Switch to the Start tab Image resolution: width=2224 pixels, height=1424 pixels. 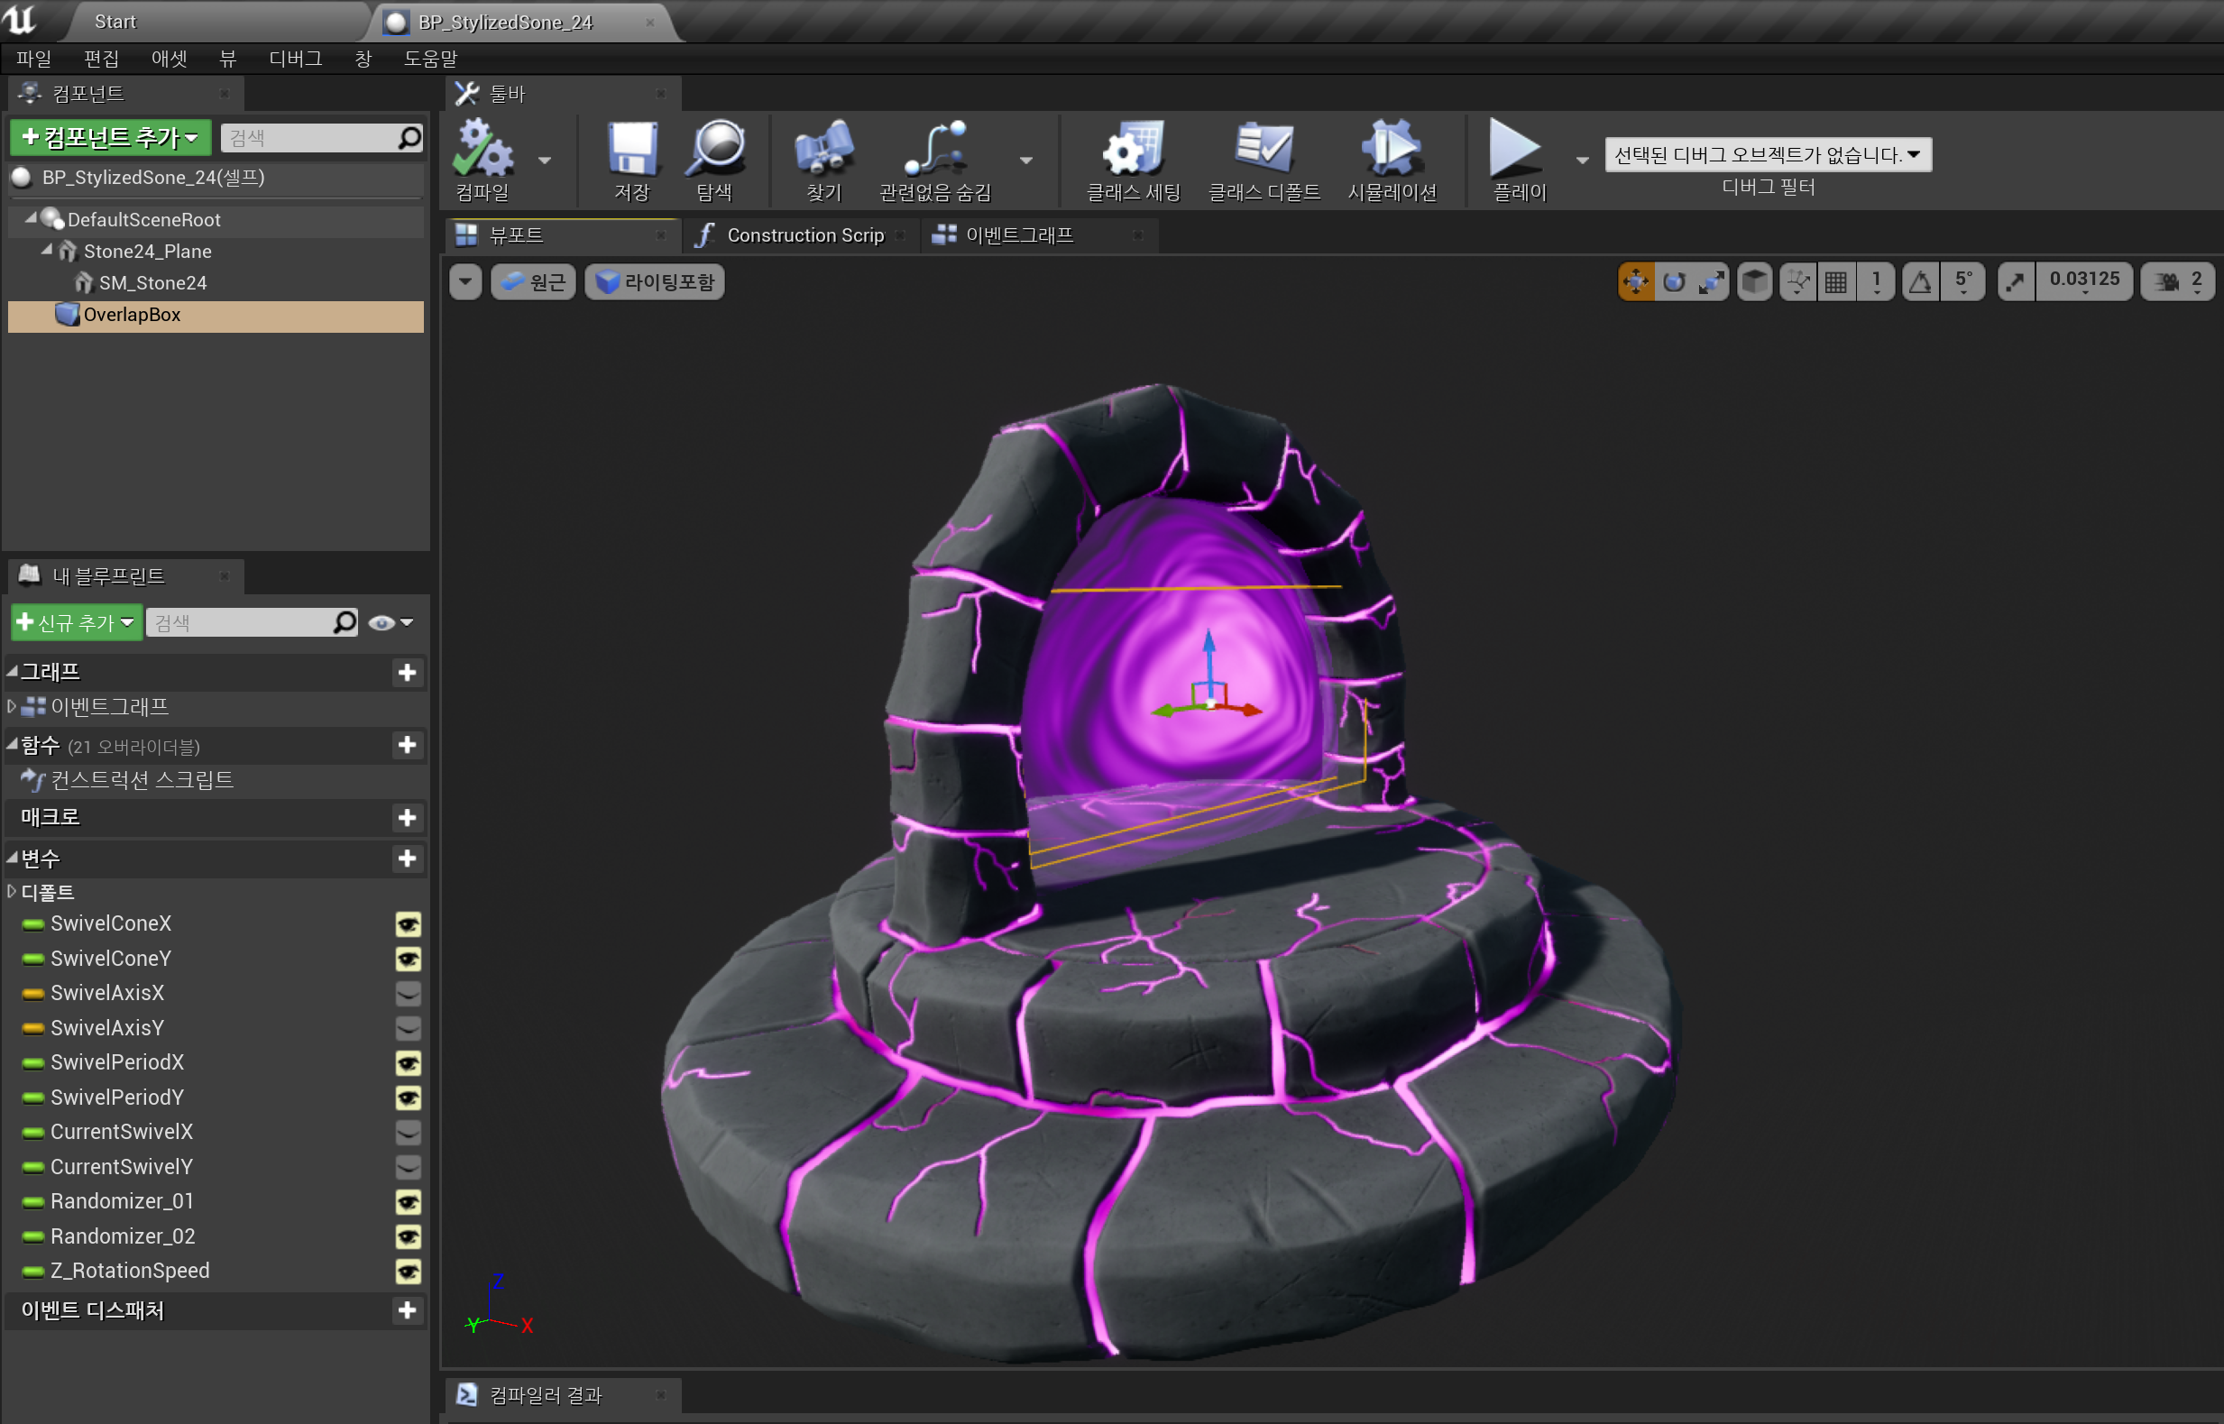pyautogui.click(x=115, y=22)
